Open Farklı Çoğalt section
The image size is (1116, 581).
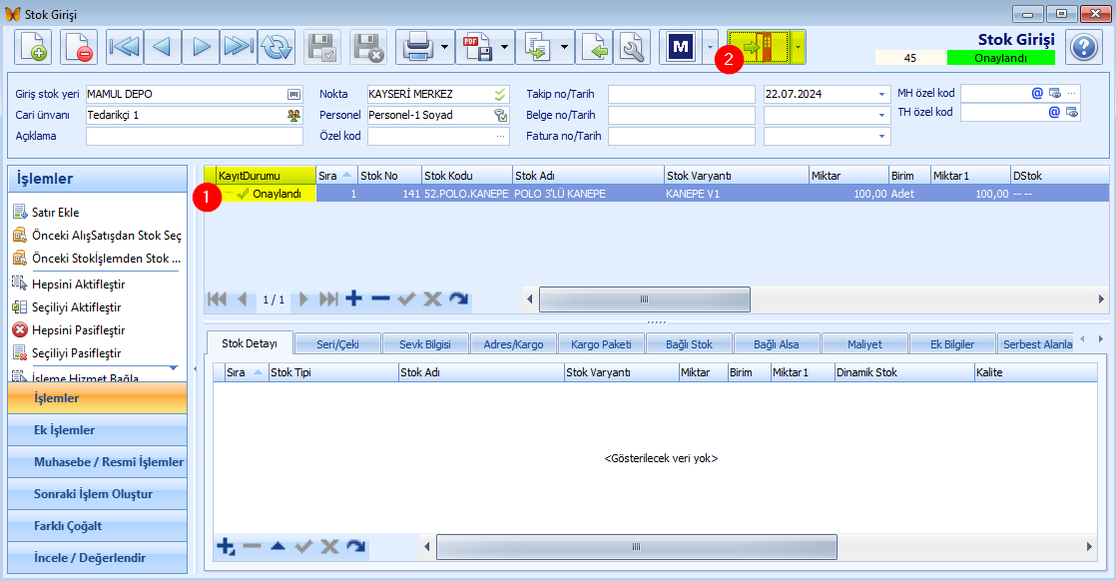pos(98,526)
